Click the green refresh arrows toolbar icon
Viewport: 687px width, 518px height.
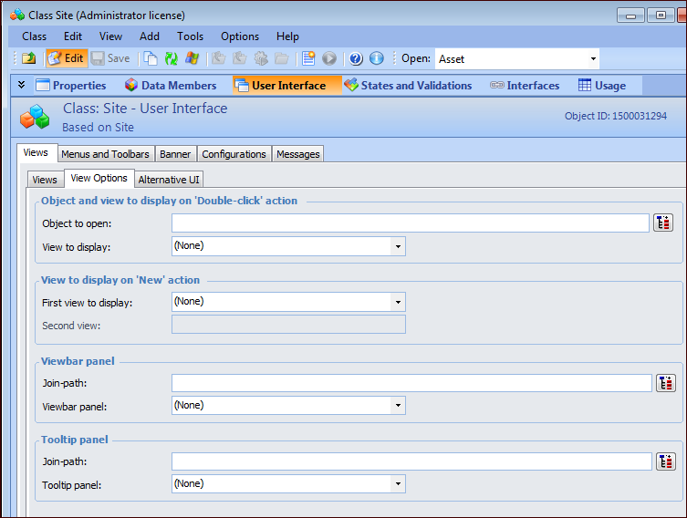[171, 58]
